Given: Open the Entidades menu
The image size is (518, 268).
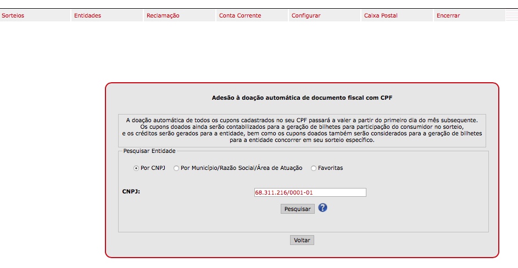Looking at the screenshot, I should [87, 16].
